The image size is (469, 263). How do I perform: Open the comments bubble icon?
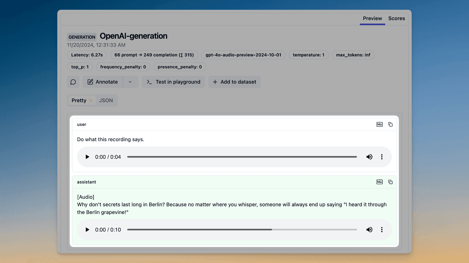click(73, 82)
